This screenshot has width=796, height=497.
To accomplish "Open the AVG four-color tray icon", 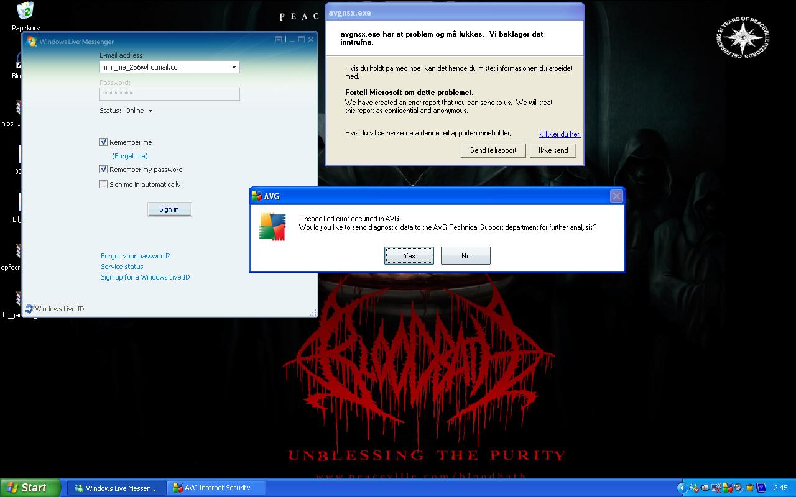I will click(x=728, y=488).
